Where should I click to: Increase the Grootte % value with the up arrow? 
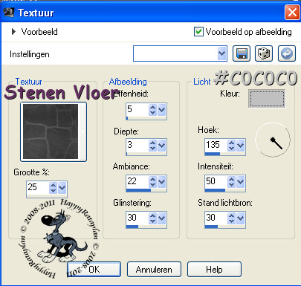(53, 185)
